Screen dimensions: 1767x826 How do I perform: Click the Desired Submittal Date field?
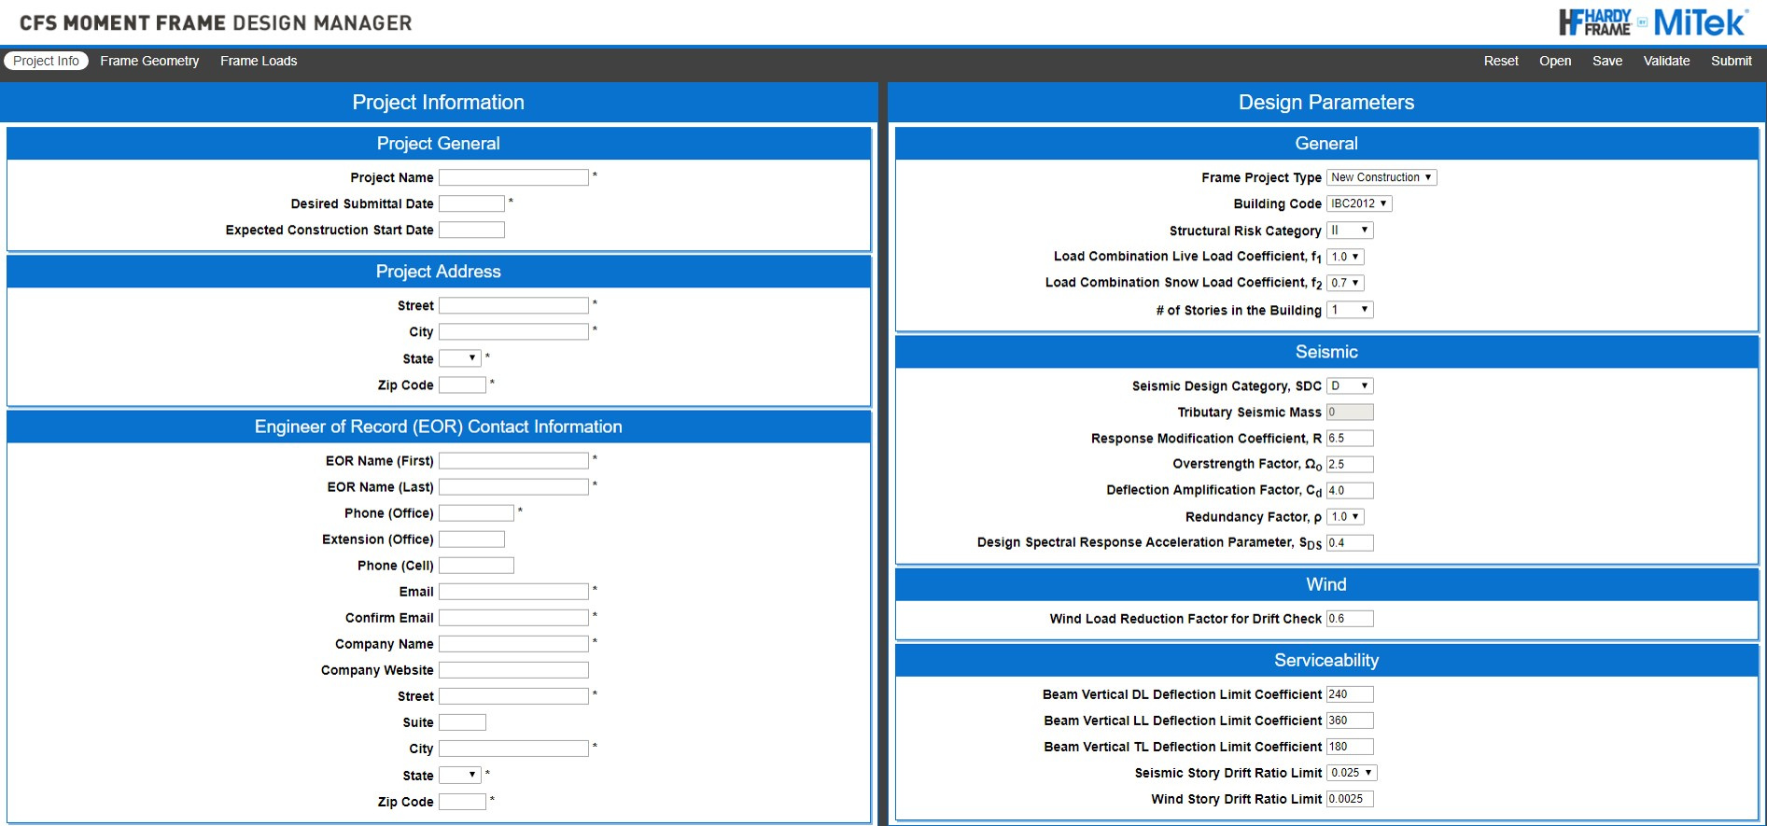click(x=471, y=203)
